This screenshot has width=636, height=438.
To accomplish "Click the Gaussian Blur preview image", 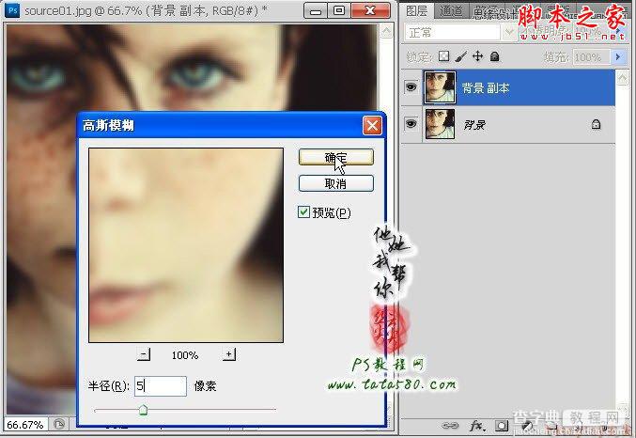I will (186, 245).
